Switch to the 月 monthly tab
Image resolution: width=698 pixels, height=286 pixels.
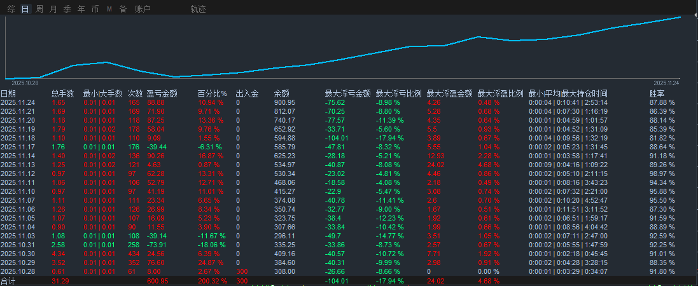click(x=53, y=9)
